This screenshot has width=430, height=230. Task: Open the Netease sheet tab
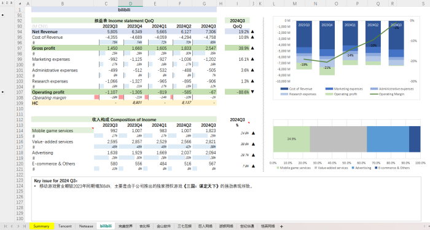[x=86, y=226]
